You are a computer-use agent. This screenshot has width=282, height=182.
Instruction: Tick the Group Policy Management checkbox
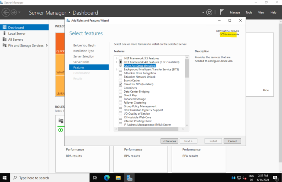(121, 106)
